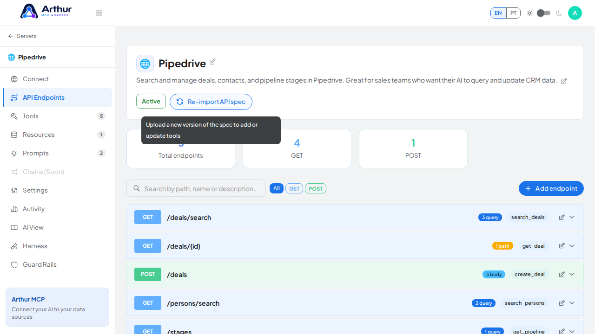Open the Settings section

(57, 190)
